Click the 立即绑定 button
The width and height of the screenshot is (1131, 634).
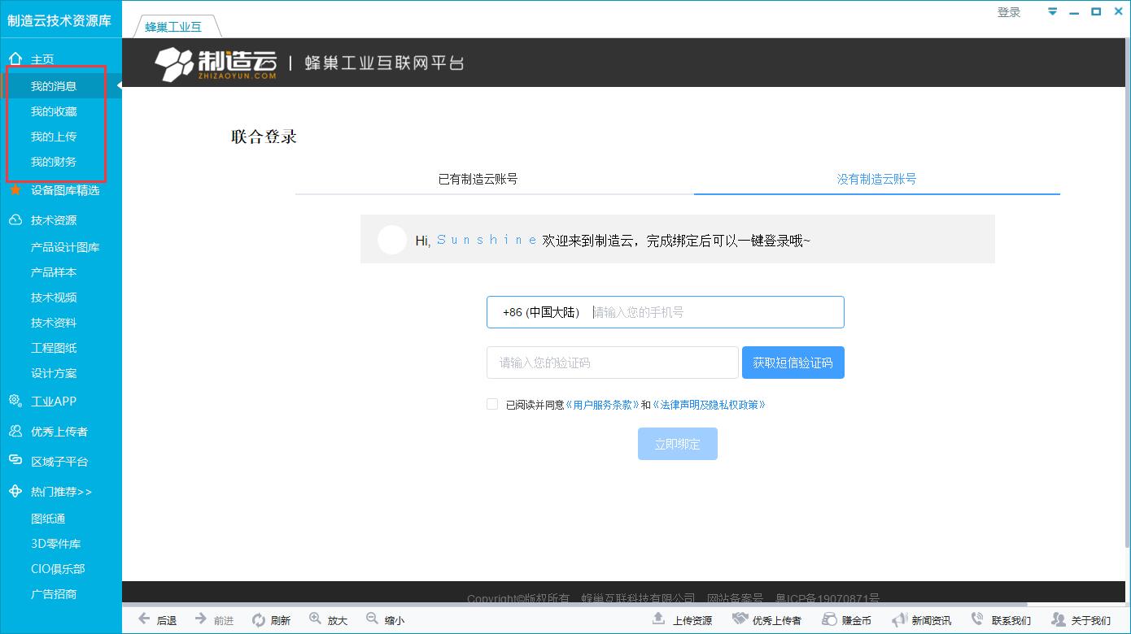pyautogui.click(x=678, y=444)
